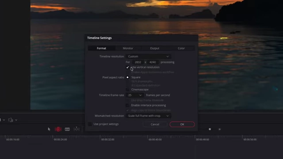Open the timeline view options icon
Screen dimensions: 283x159
11,120
